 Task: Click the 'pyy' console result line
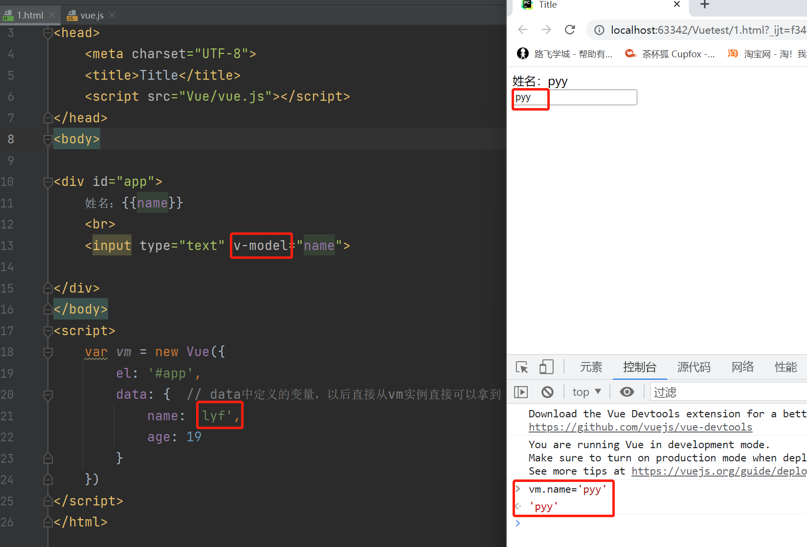(544, 507)
